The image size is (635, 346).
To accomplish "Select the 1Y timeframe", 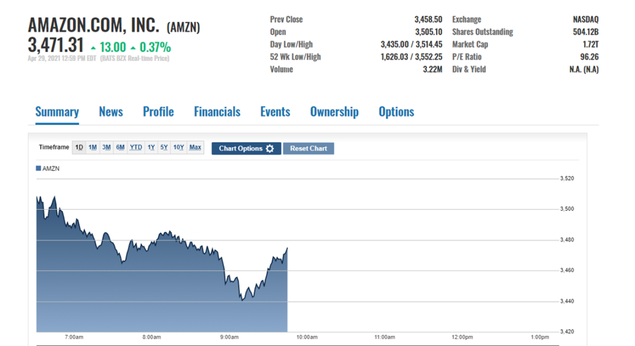I will tap(151, 147).
